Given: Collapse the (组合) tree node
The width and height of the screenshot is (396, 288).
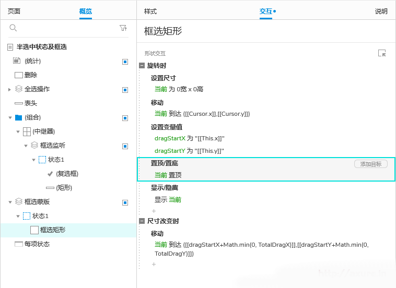Looking at the screenshot, I should point(10,118).
